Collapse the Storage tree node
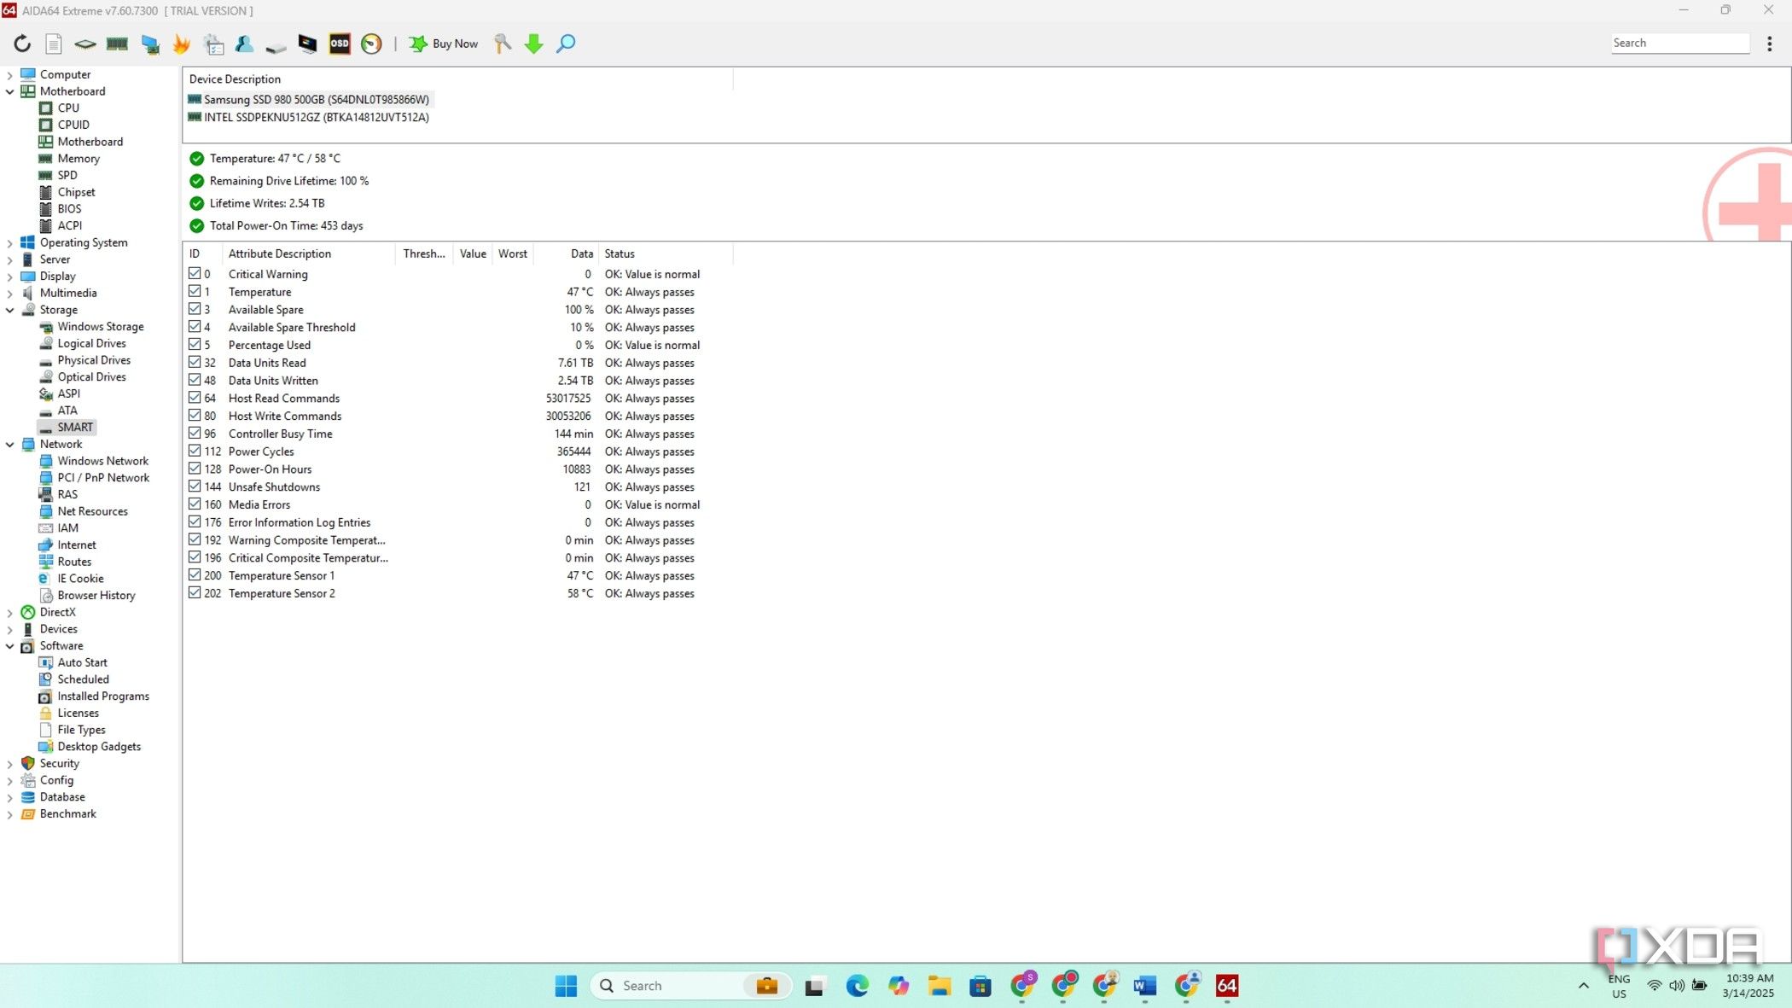Image resolution: width=1792 pixels, height=1008 pixels. click(x=10, y=311)
